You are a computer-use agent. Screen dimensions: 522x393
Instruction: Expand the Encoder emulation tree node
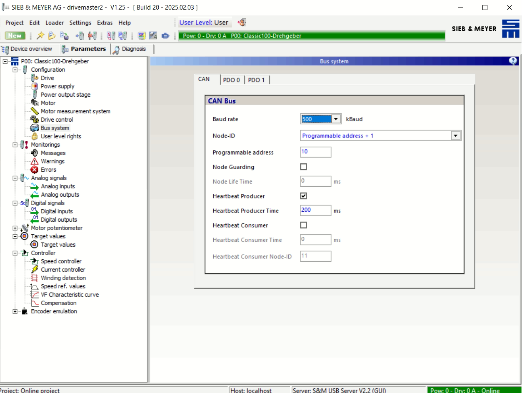tap(15, 311)
